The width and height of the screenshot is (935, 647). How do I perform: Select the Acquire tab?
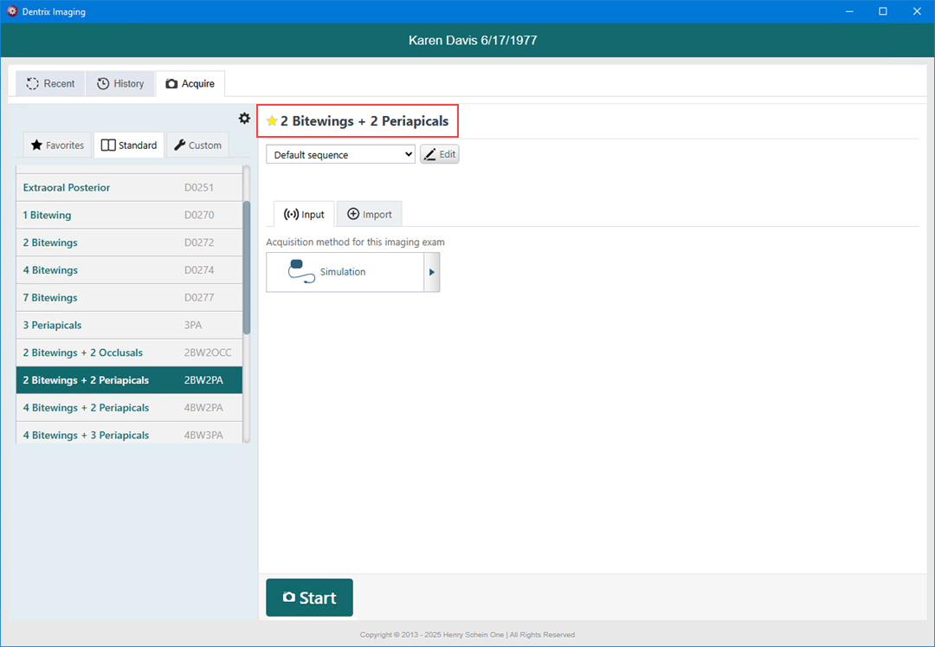coord(190,84)
